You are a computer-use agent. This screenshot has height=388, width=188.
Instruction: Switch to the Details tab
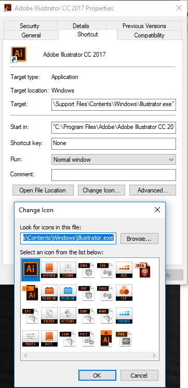(x=81, y=25)
